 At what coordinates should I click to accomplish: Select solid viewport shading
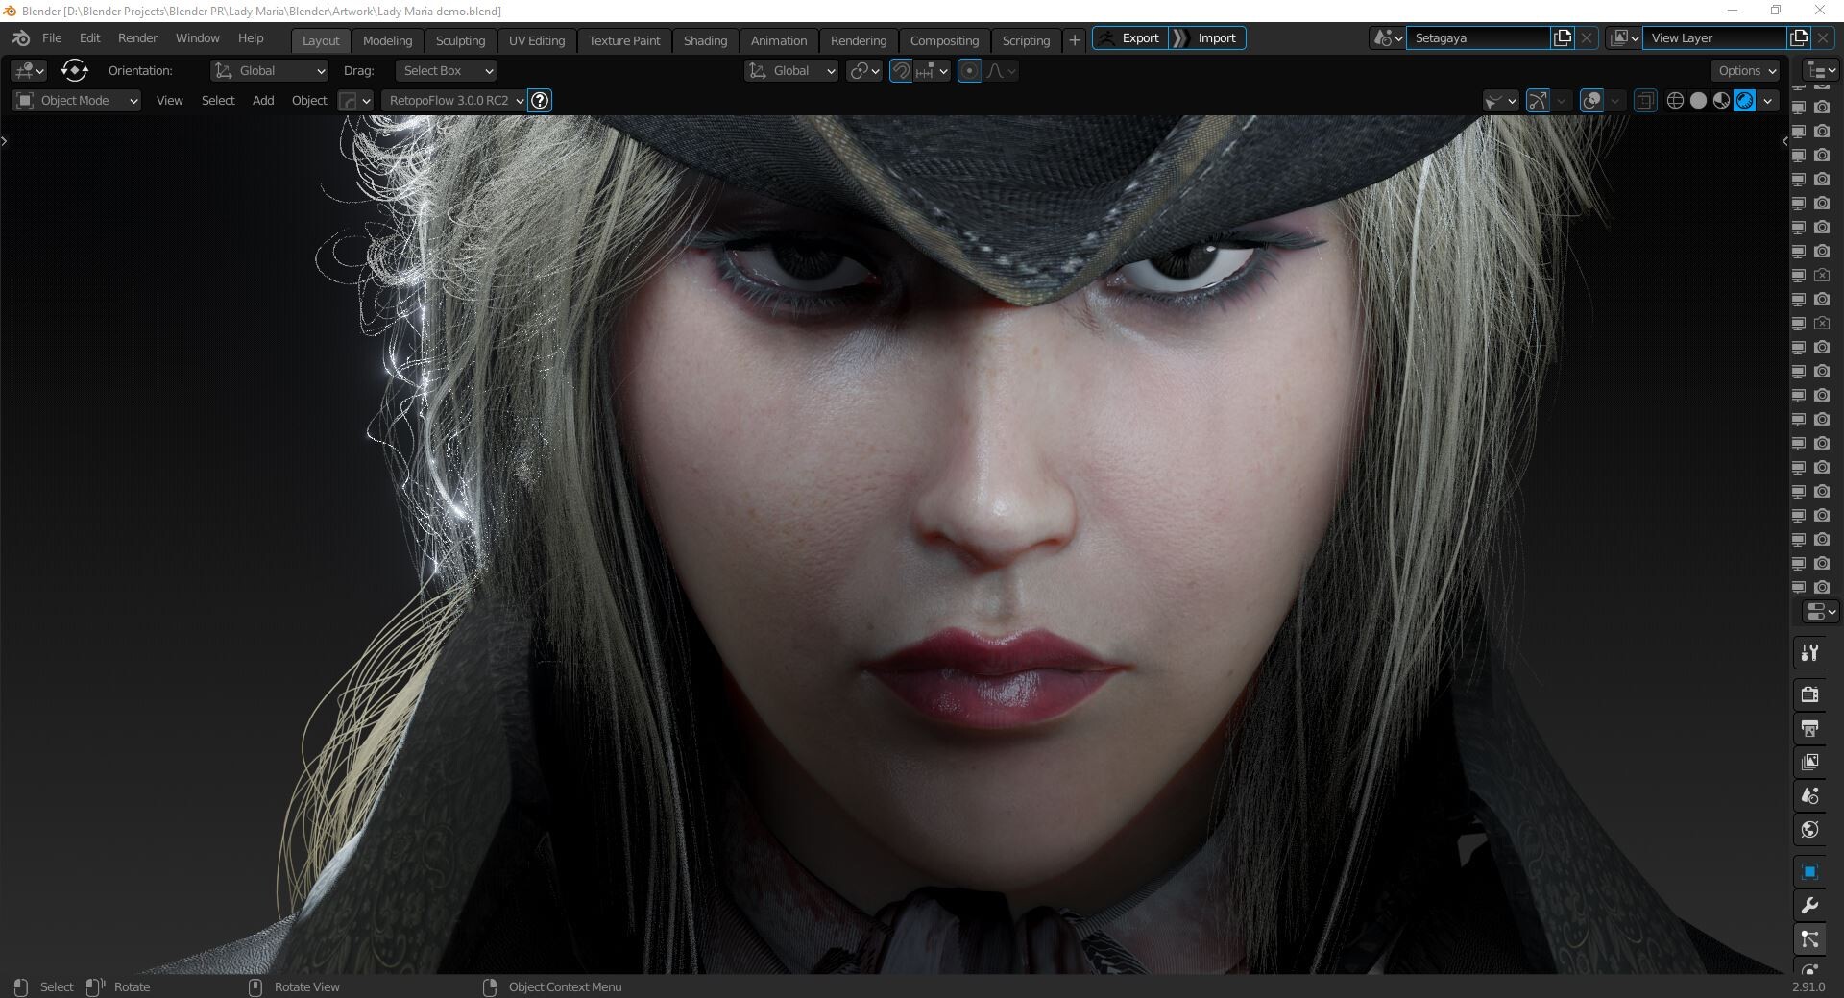tap(1698, 101)
